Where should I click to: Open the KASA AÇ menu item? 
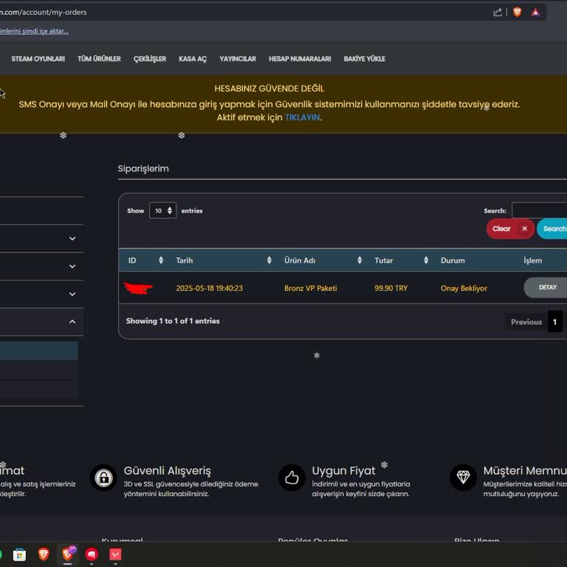(x=193, y=59)
